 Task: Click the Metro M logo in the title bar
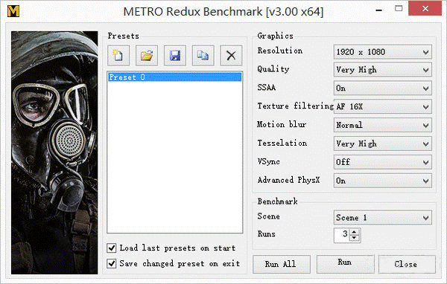tap(13, 11)
